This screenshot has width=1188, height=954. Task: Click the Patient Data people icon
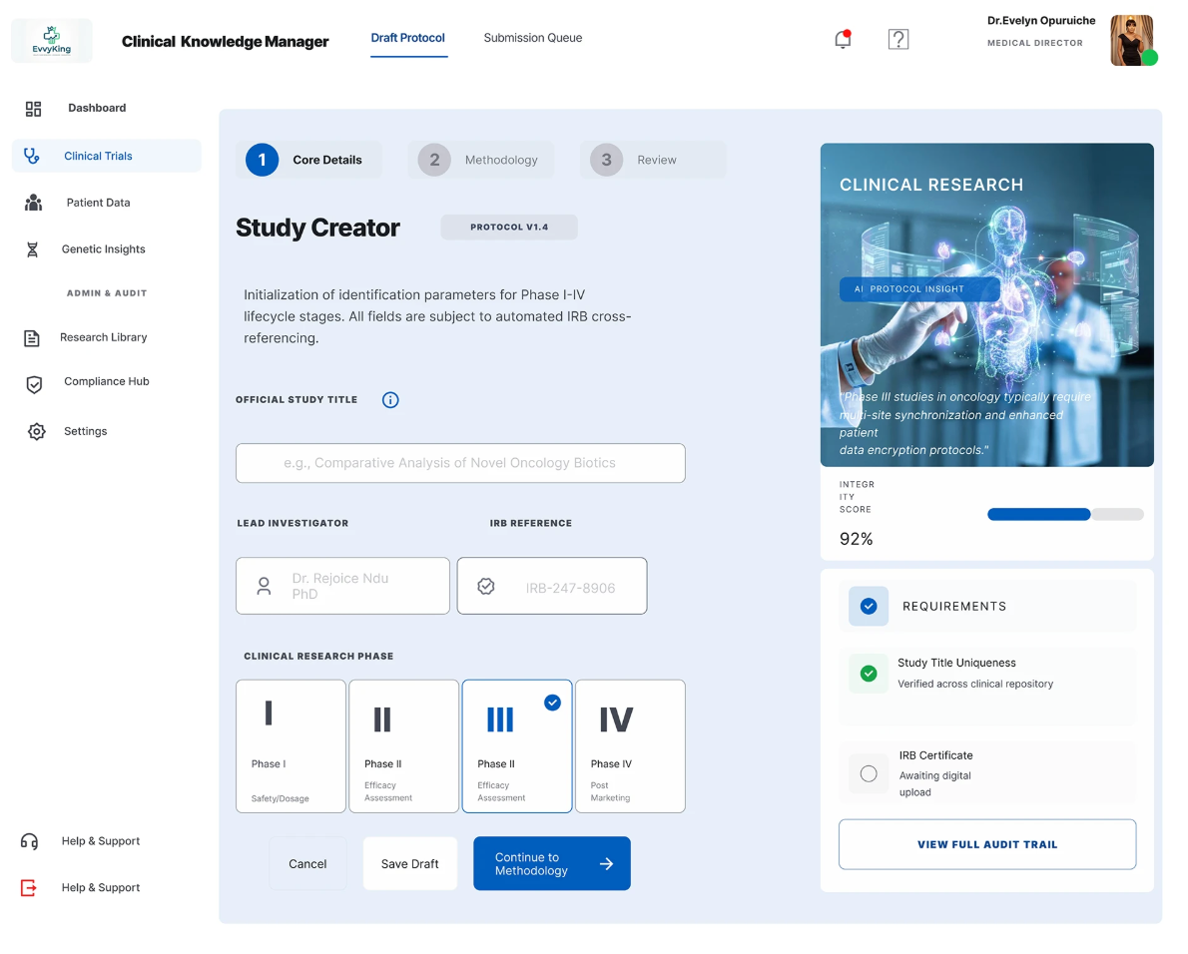(33, 203)
